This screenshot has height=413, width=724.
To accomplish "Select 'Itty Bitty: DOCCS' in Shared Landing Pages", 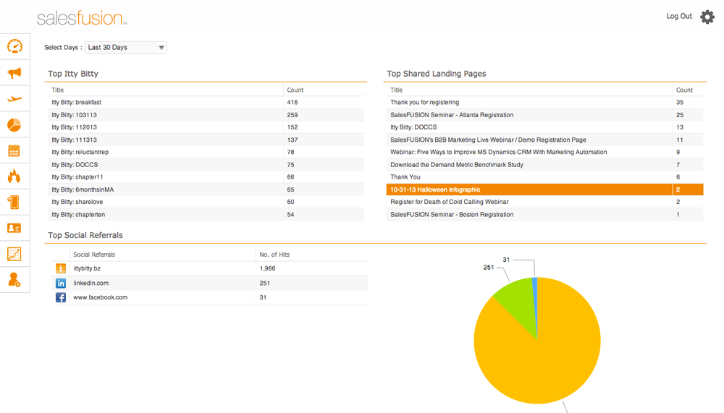I will (545, 127).
